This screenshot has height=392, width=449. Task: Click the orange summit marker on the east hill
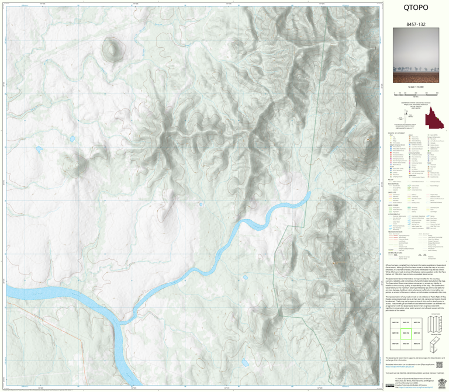pyautogui.click(x=368, y=140)
